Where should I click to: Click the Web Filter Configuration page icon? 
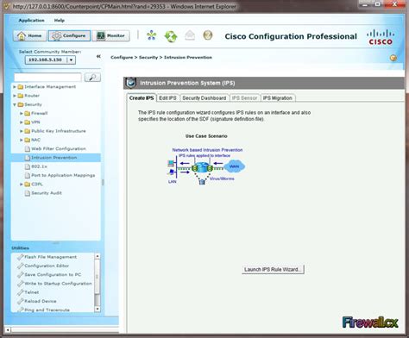coord(28,149)
